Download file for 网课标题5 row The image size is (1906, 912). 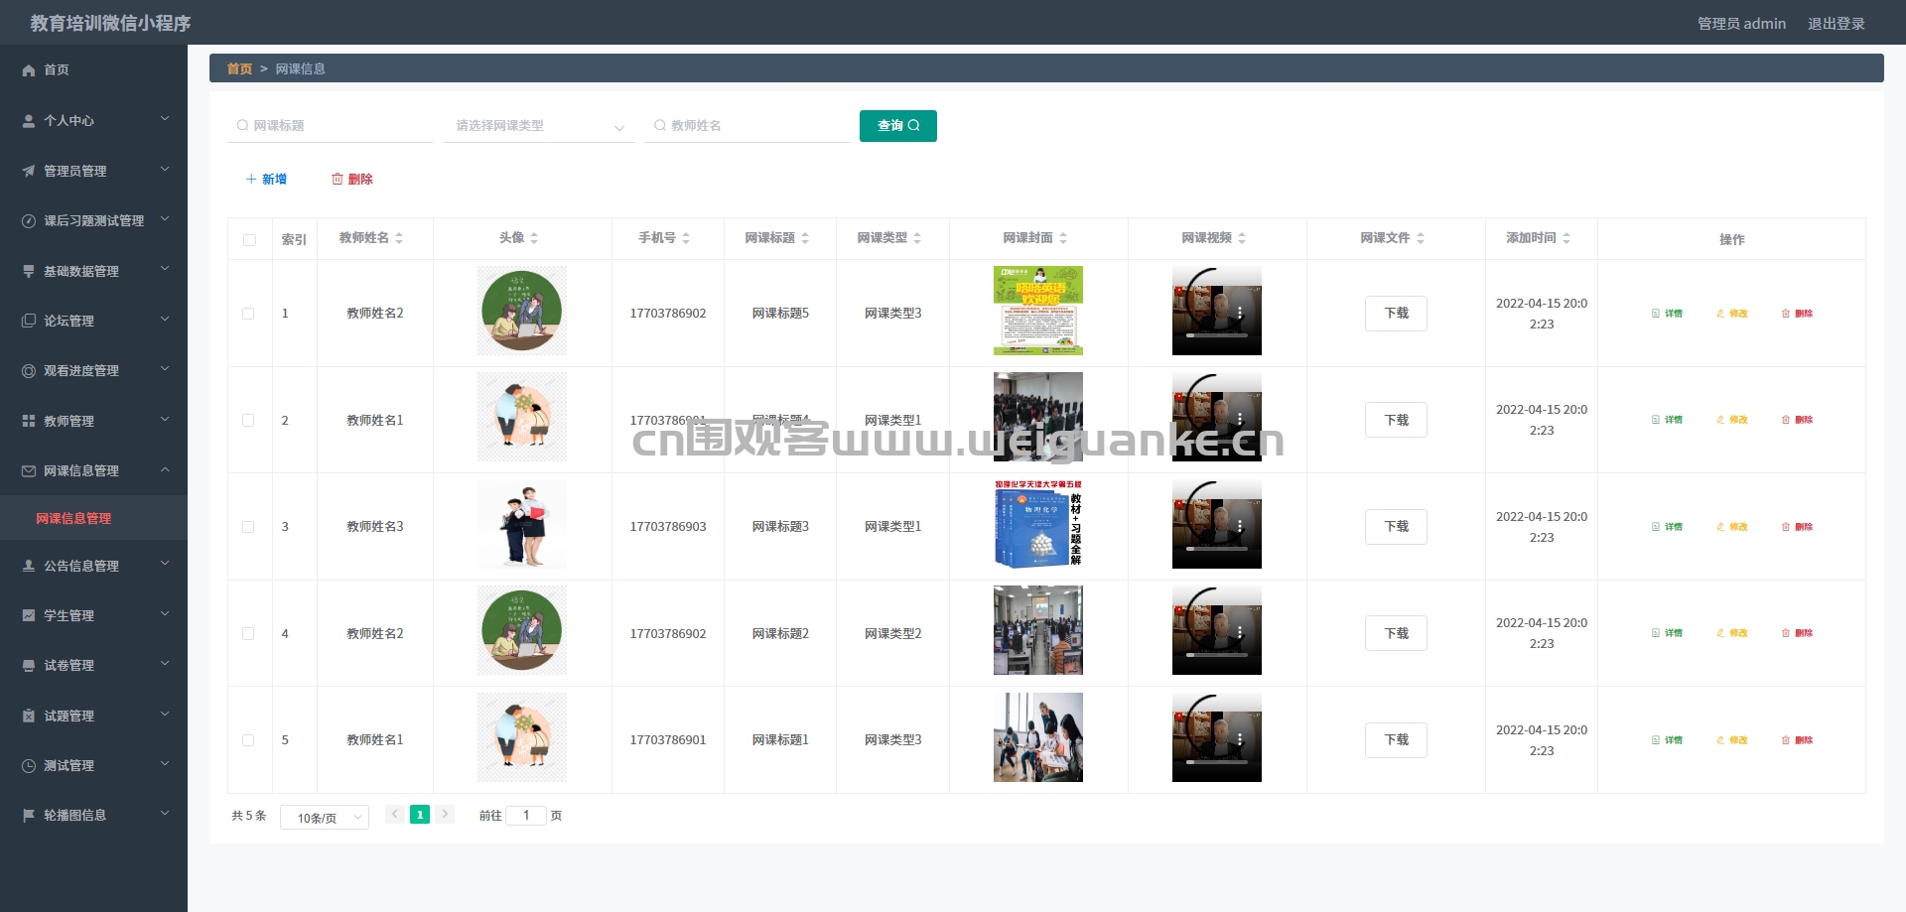(x=1396, y=314)
